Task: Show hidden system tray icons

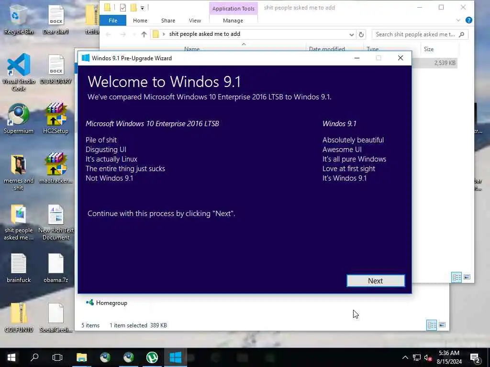Action: 405,357
